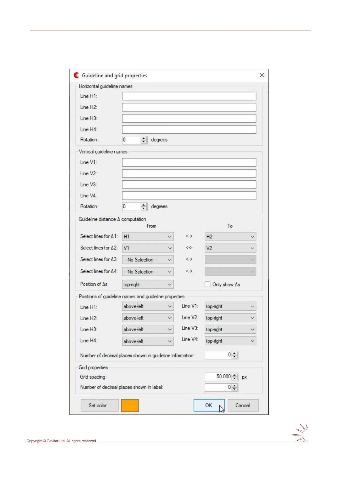Open Line V4 position dropdown top-right

coord(230,341)
